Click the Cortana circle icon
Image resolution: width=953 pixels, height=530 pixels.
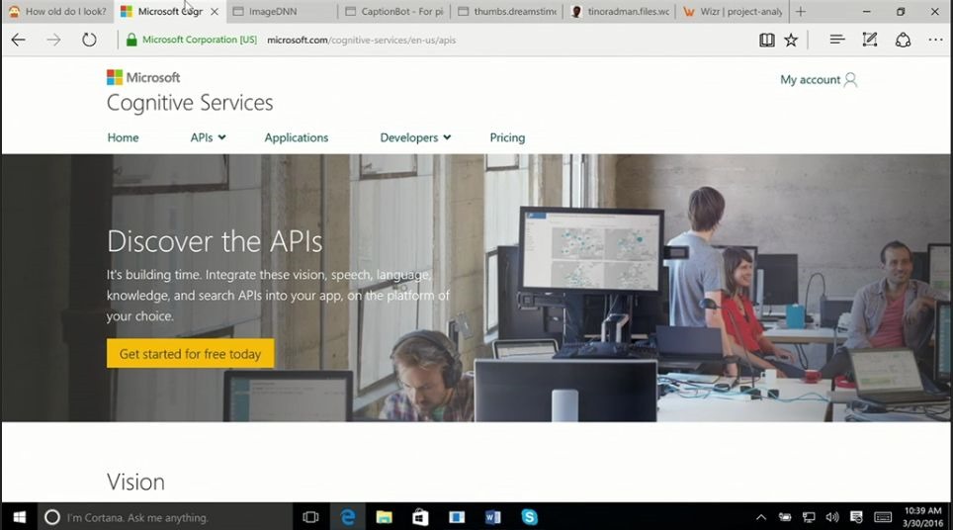[x=52, y=517]
